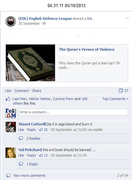
Task: Click the thumbs-up icon beside likers list
Action: tap(8, 99)
